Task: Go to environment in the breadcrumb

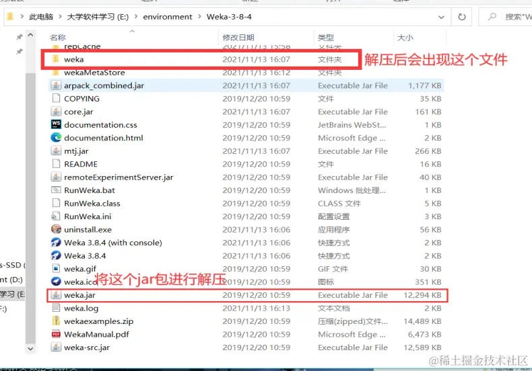Action: pos(168,17)
